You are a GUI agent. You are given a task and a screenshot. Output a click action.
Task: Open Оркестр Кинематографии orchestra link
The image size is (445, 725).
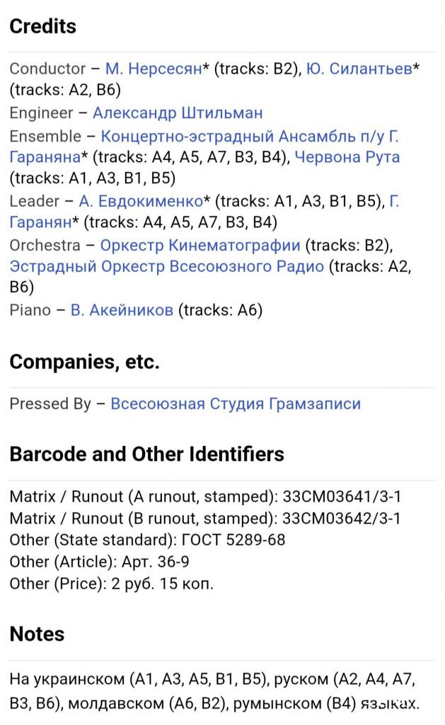coord(200,245)
